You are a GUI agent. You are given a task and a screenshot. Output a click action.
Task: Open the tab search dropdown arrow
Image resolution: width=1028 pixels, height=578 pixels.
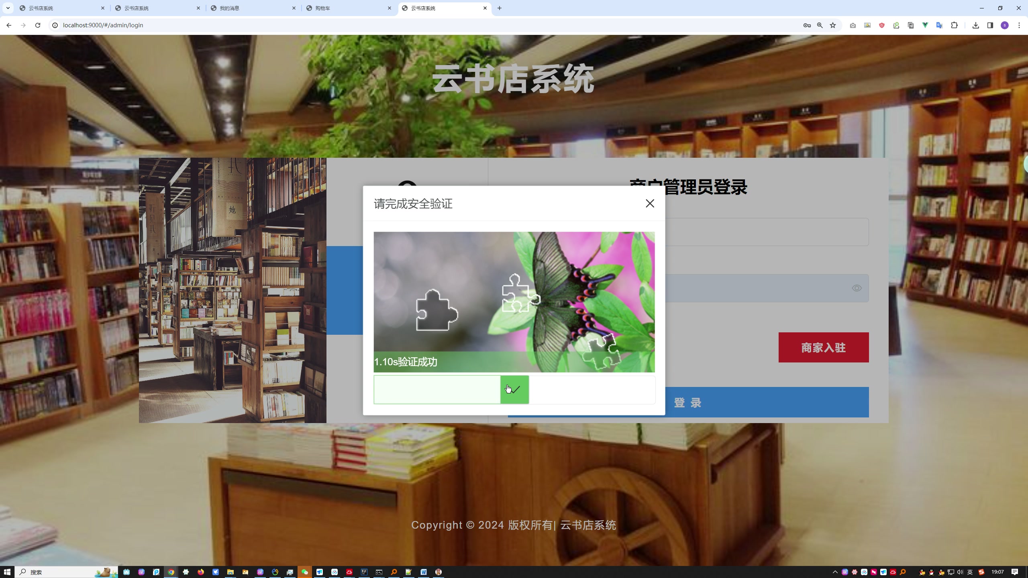tap(8, 8)
